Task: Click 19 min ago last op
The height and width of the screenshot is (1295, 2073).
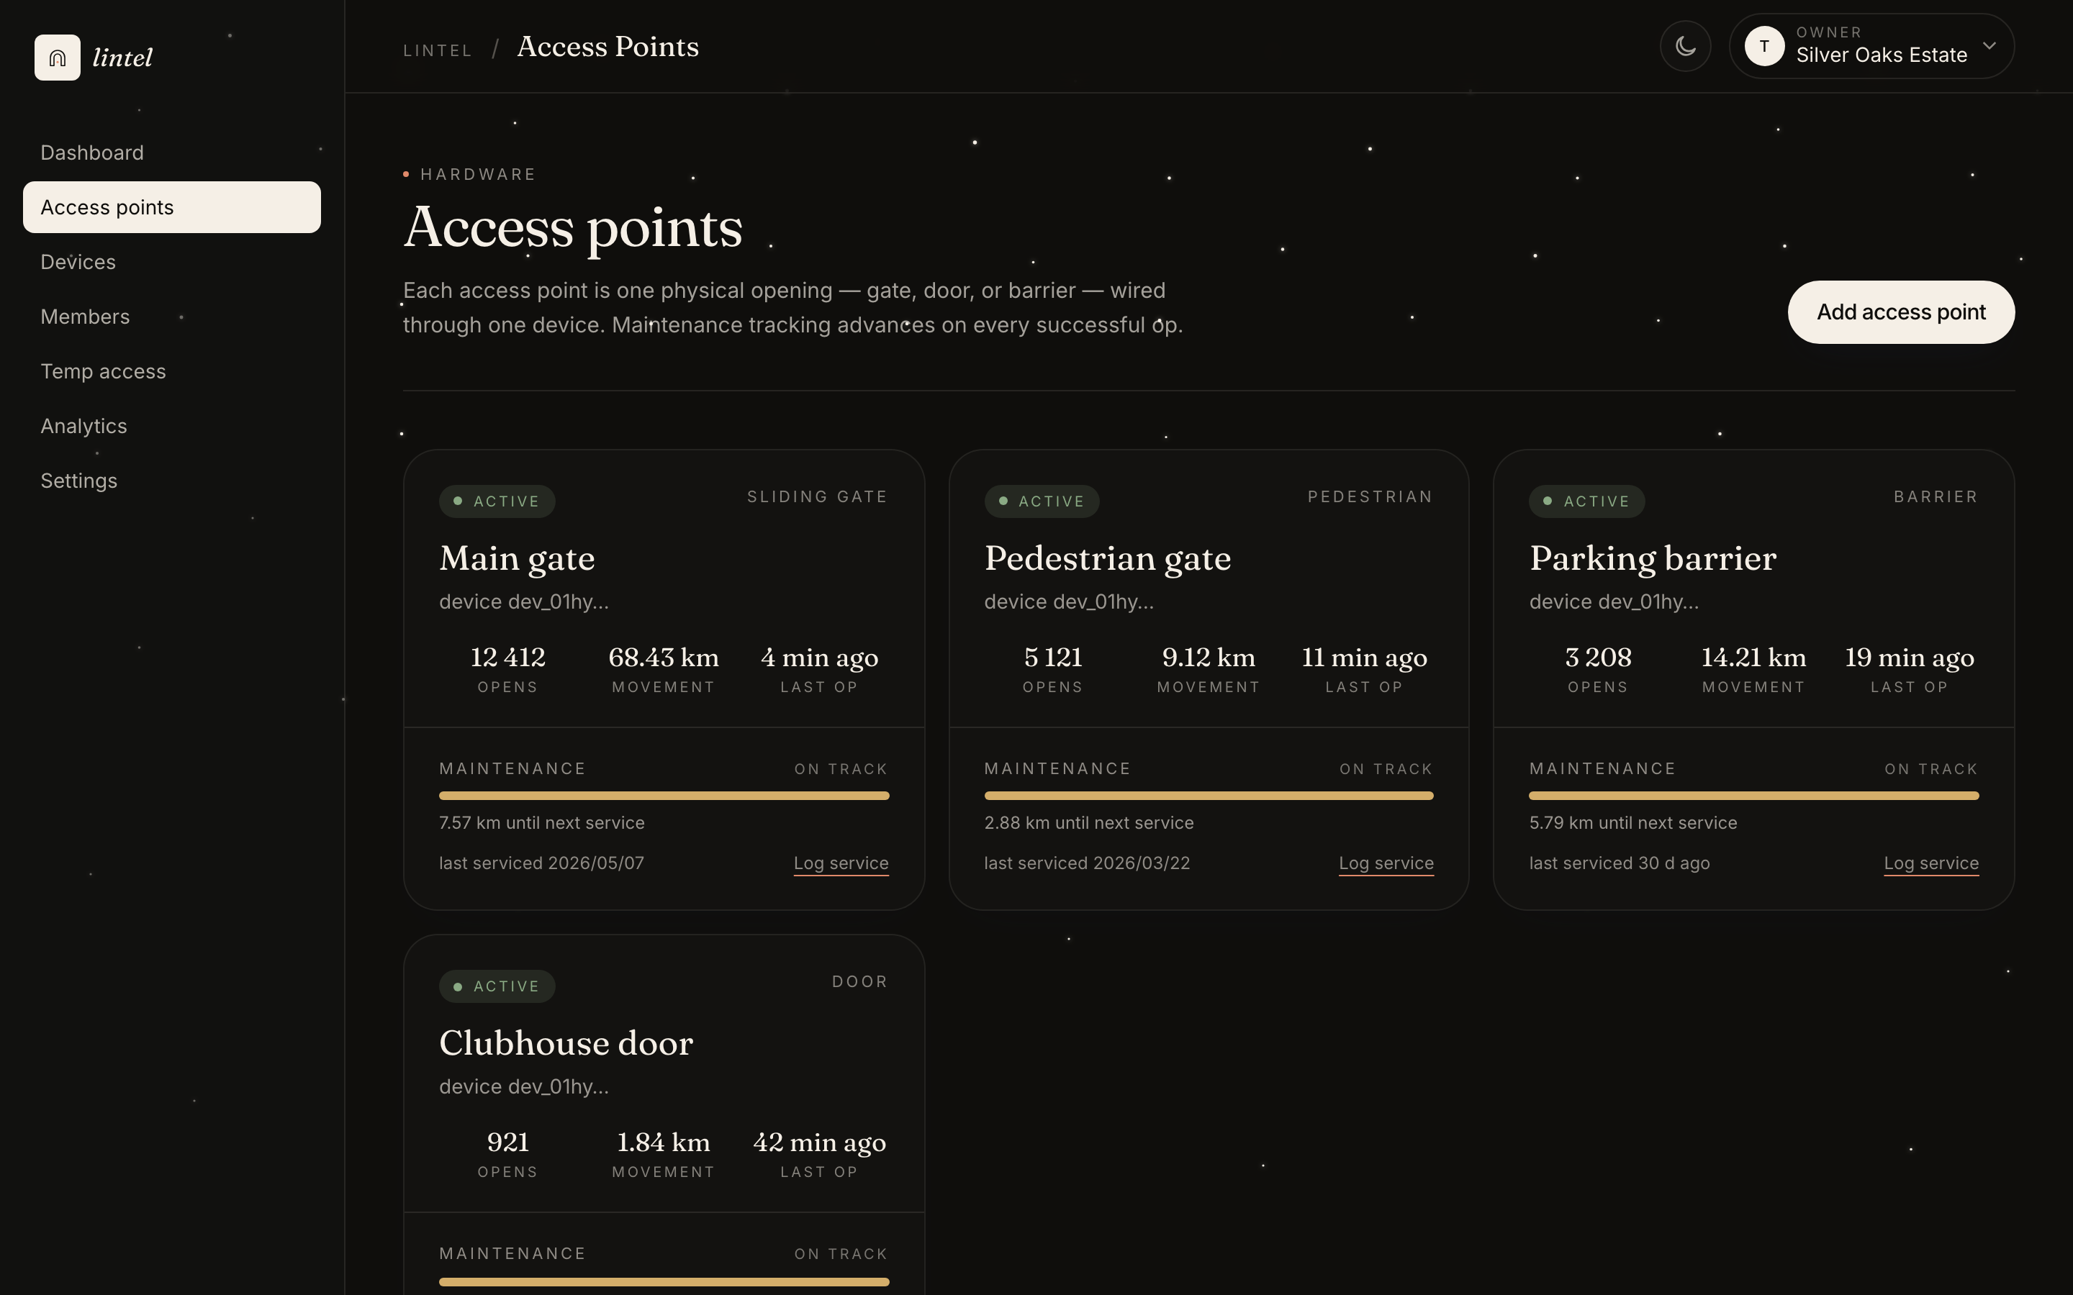Action: coord(1910,657)
